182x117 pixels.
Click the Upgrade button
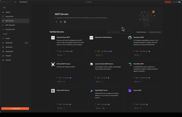tap(168, 2)
